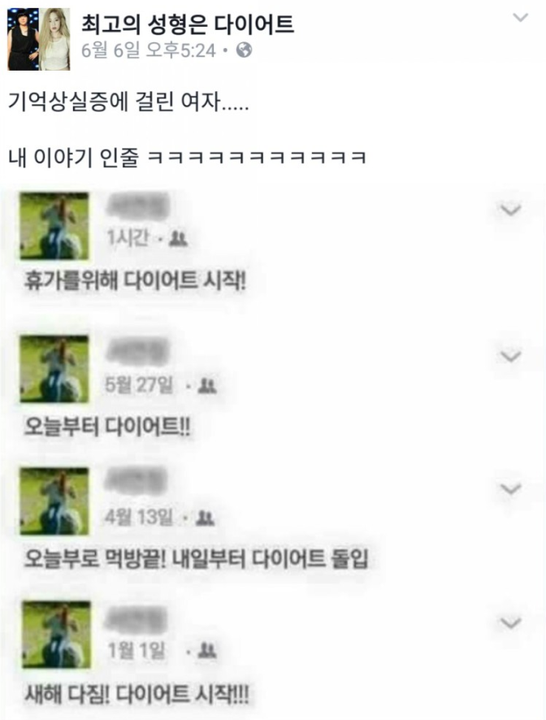Click friends audience icon on 5월 27일 post
The height and width of the screenshot is (720, 546).
click(207, 386)
